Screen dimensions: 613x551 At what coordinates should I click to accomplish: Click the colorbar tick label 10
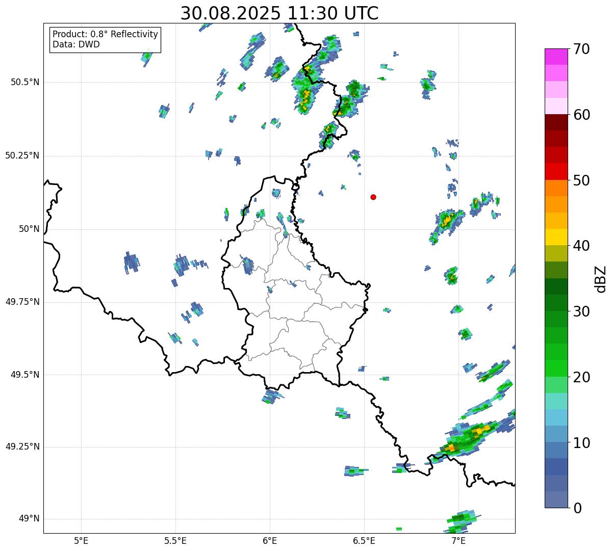[581, 442]
